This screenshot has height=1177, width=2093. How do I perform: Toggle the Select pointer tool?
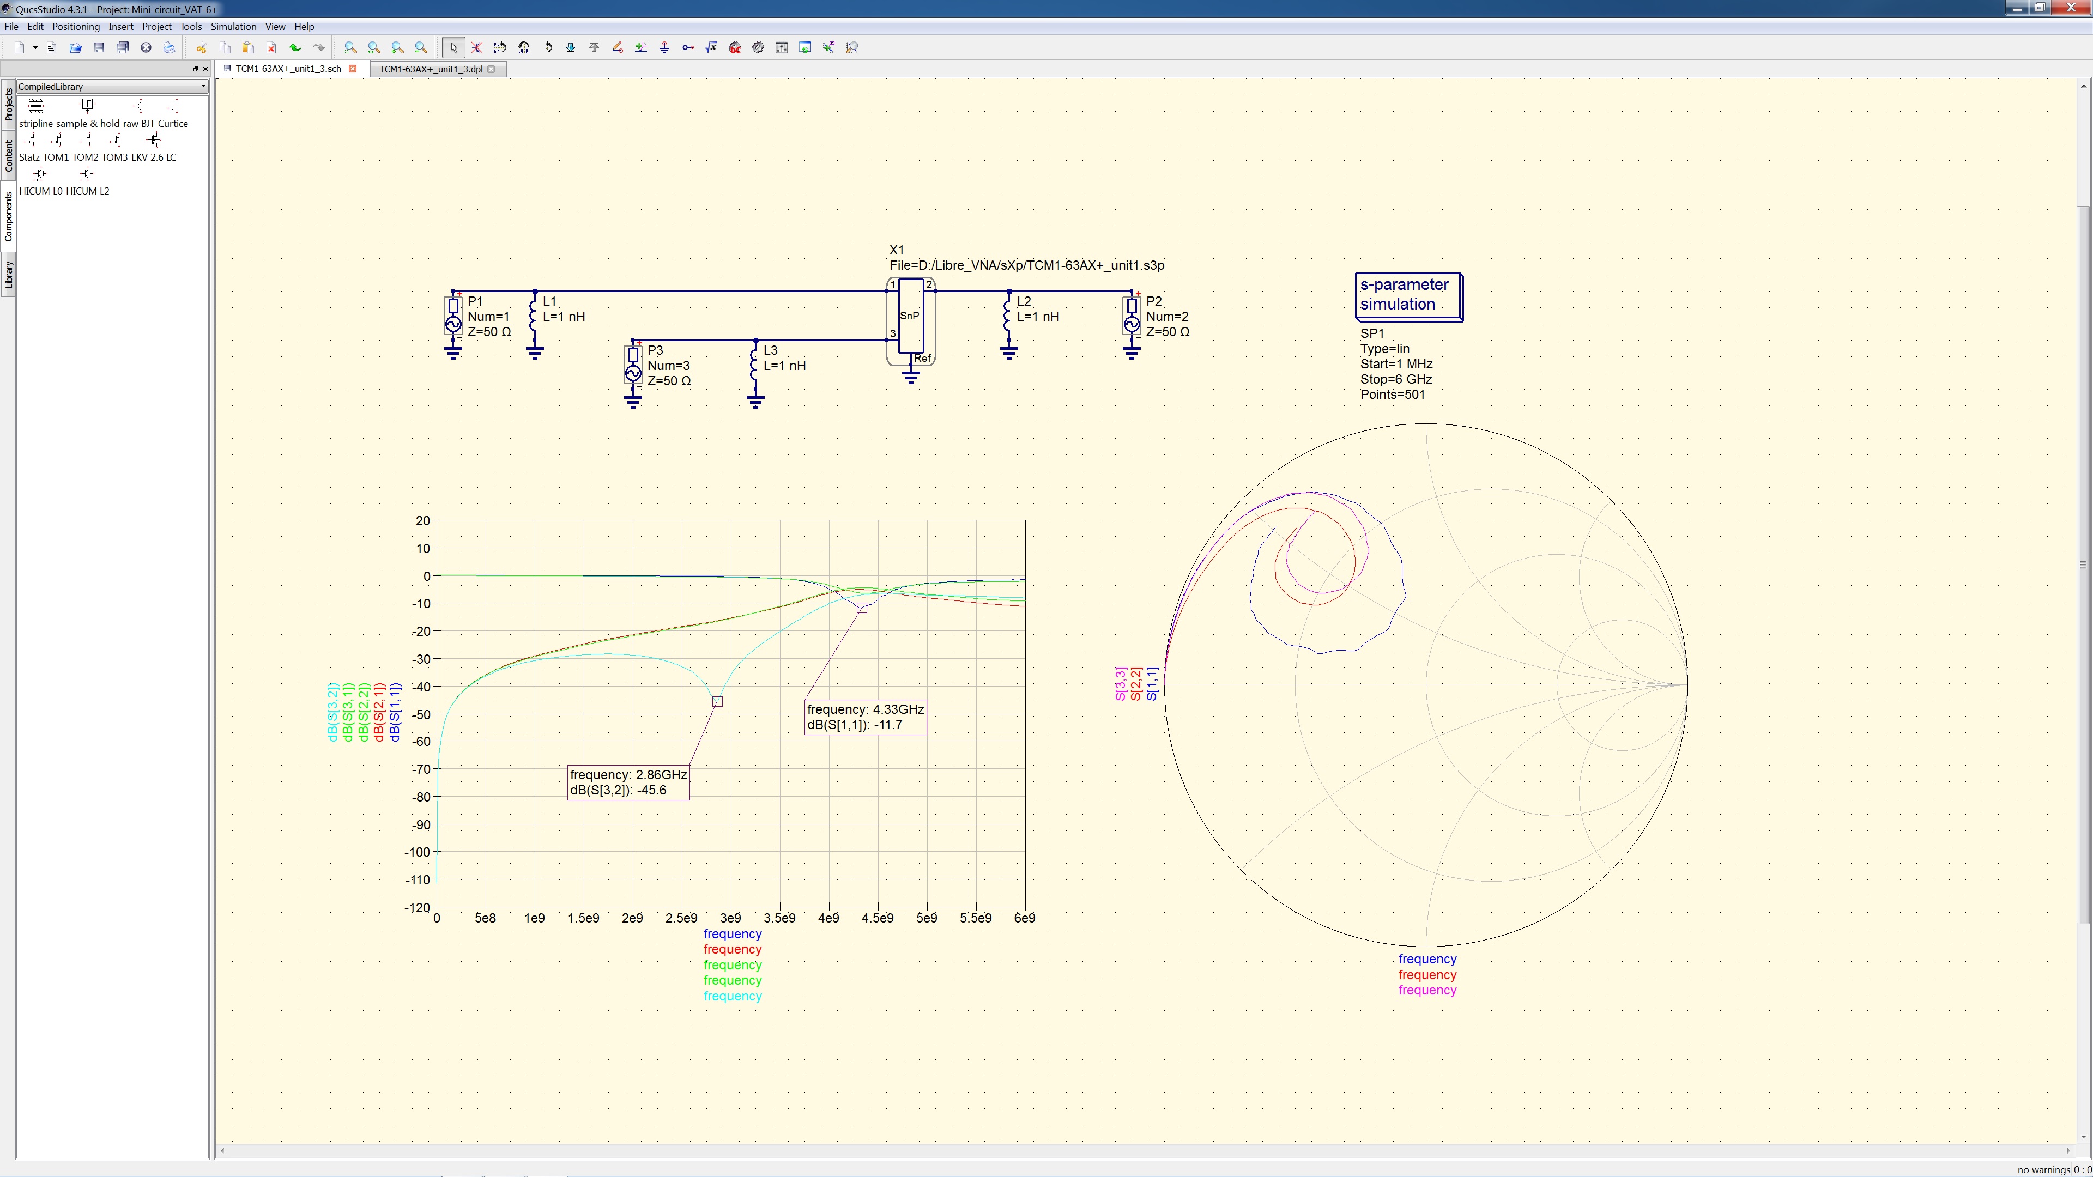pos(453,48)
